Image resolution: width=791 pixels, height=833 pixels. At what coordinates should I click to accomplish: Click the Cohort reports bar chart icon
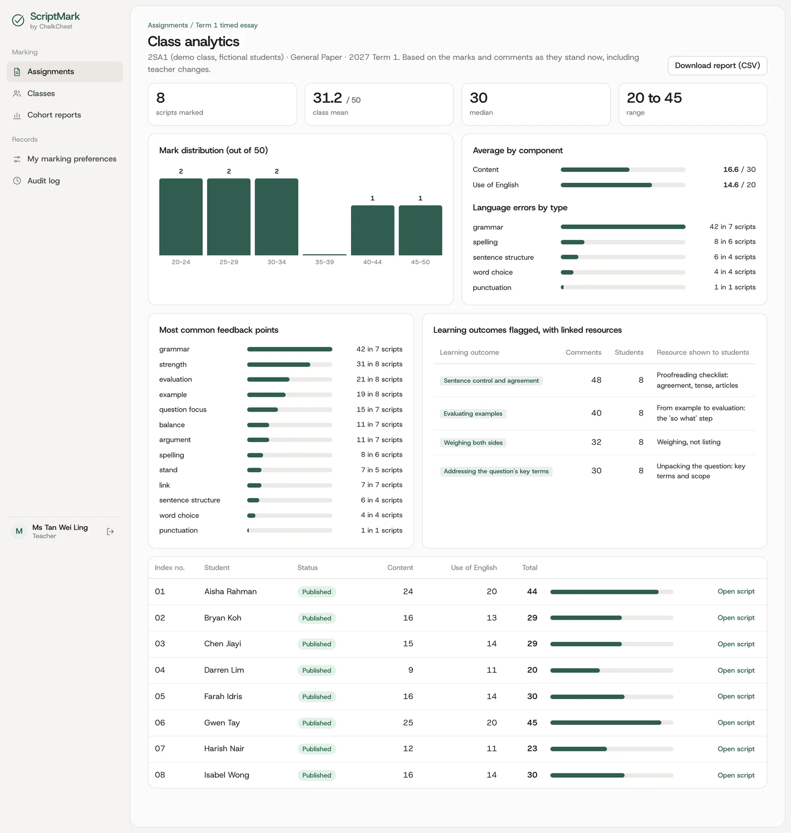tap(17, 115)
